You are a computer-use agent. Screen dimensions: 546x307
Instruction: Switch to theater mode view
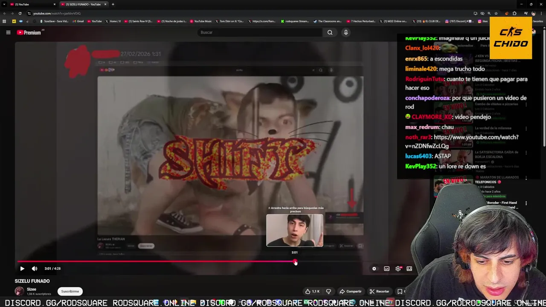tap(409, 269)
